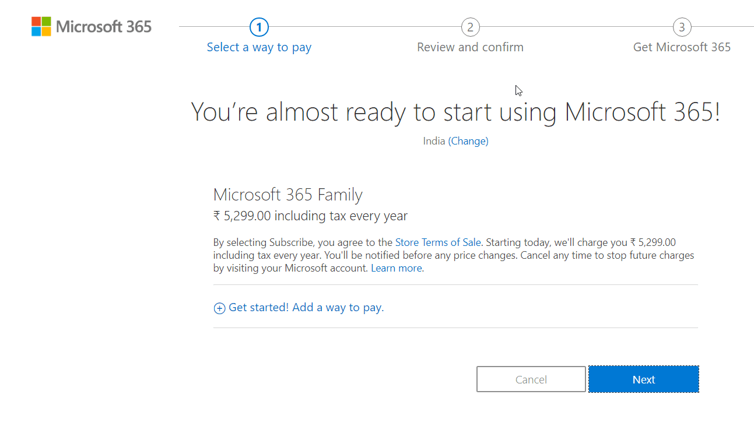Click 'Get started! Add a way to pay.'
Viewport: 754px width, 426px height.
(306, 308)
